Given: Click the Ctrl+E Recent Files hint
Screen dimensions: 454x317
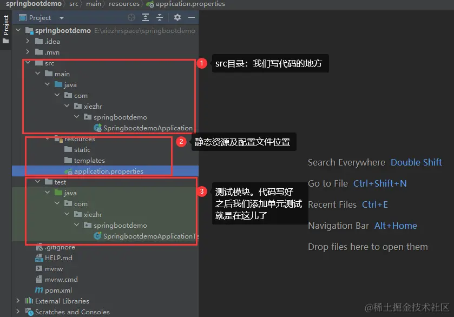Looking at the screenshot, I should [x=374, y=204].
